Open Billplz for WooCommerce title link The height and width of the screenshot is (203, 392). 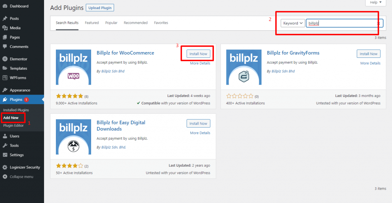click(126, 53)
